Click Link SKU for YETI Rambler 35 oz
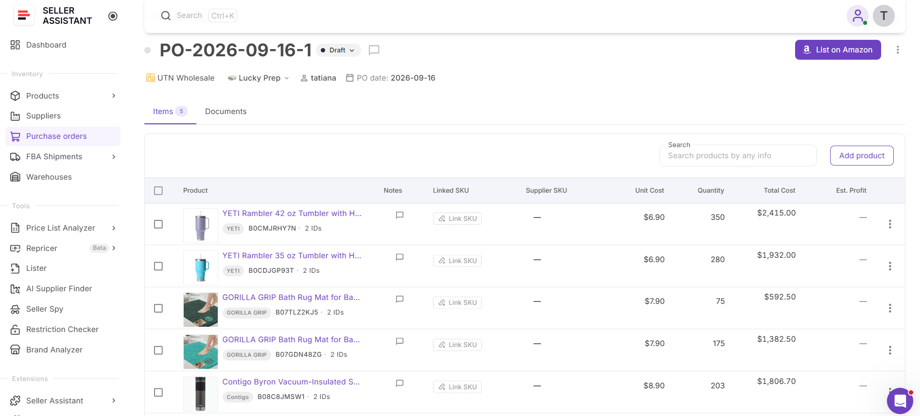 click(457, 261)
